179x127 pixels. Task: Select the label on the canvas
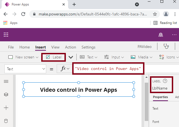[79, 90]
